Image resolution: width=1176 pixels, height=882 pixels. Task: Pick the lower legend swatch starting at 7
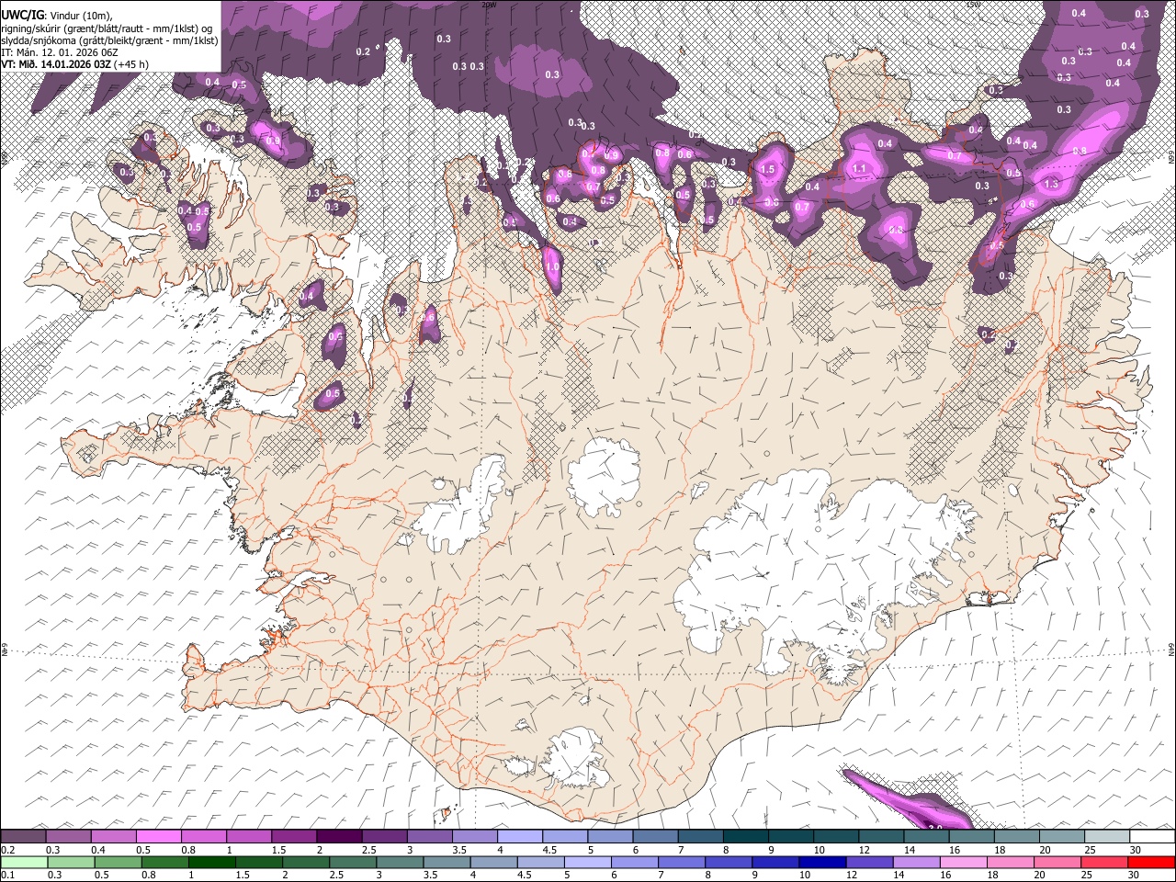681,863
